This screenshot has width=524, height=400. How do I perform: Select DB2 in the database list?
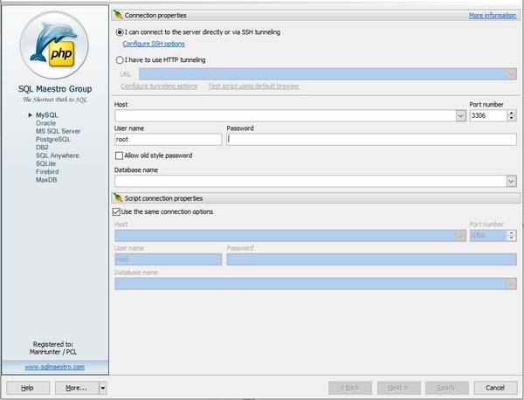coord(42,148)
